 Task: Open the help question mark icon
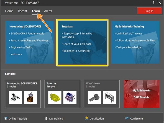pyautogui.click(x=153, y=2)
